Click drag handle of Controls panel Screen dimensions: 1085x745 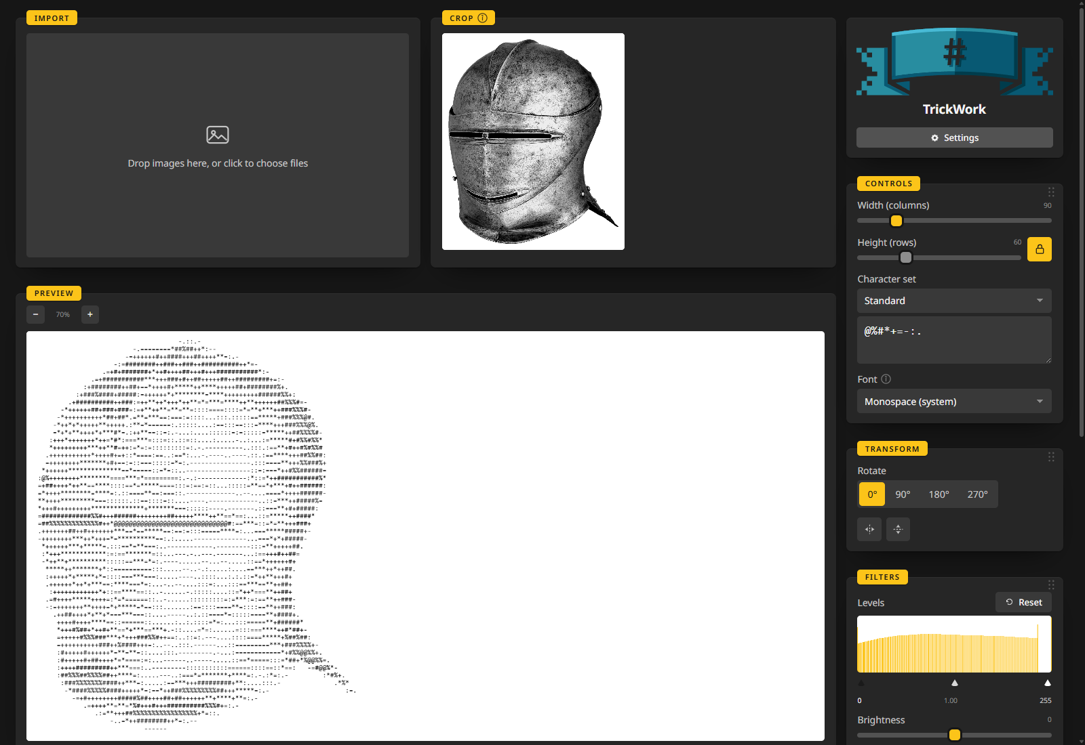(x=1051, y=192)
